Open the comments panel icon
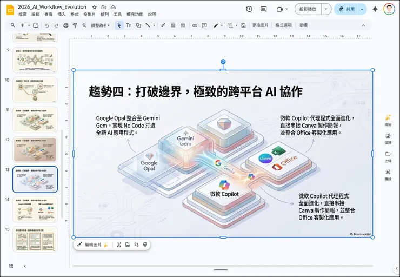The image size is (400, 277). (264, 9)
